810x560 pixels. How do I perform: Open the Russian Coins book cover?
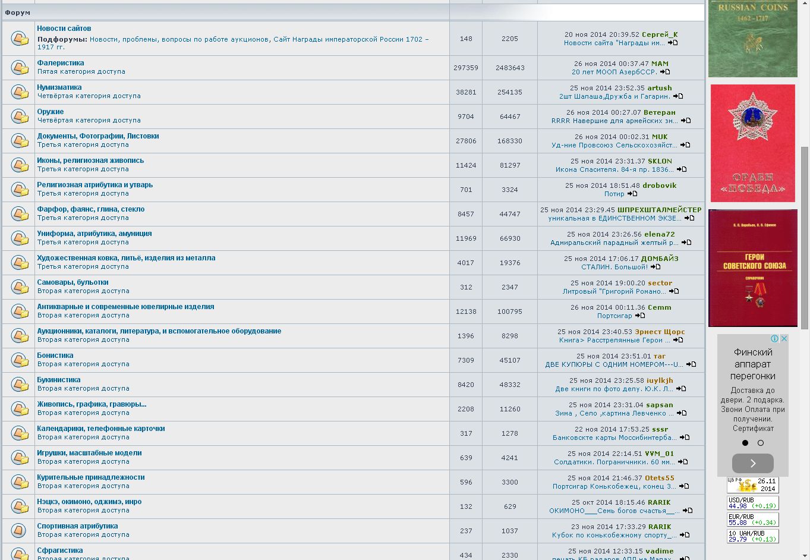click(752, 39)
